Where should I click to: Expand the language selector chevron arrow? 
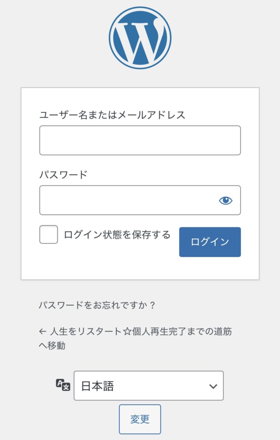click(213, 386)
